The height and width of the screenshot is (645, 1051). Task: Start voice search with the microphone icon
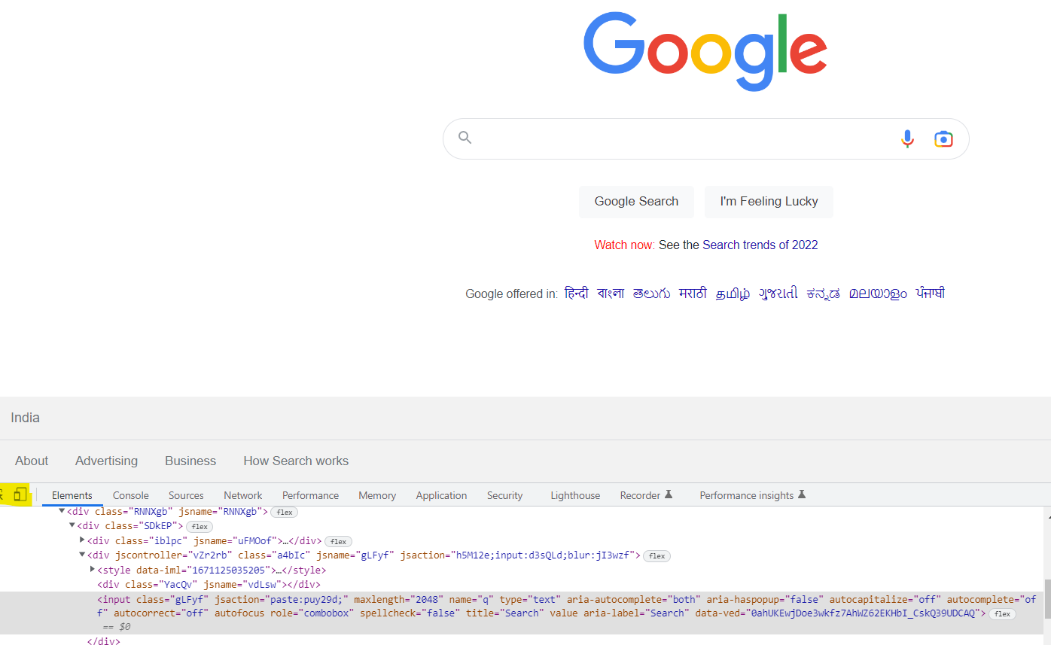coord(907,138)
